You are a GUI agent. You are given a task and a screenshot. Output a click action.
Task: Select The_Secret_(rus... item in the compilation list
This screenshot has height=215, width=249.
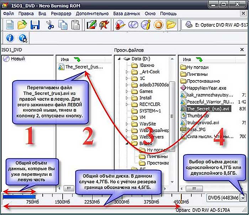tap(81, 67)
